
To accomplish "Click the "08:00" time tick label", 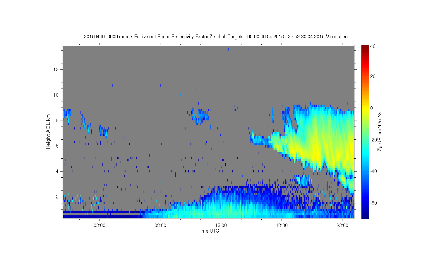I will (x=160, y=226).
